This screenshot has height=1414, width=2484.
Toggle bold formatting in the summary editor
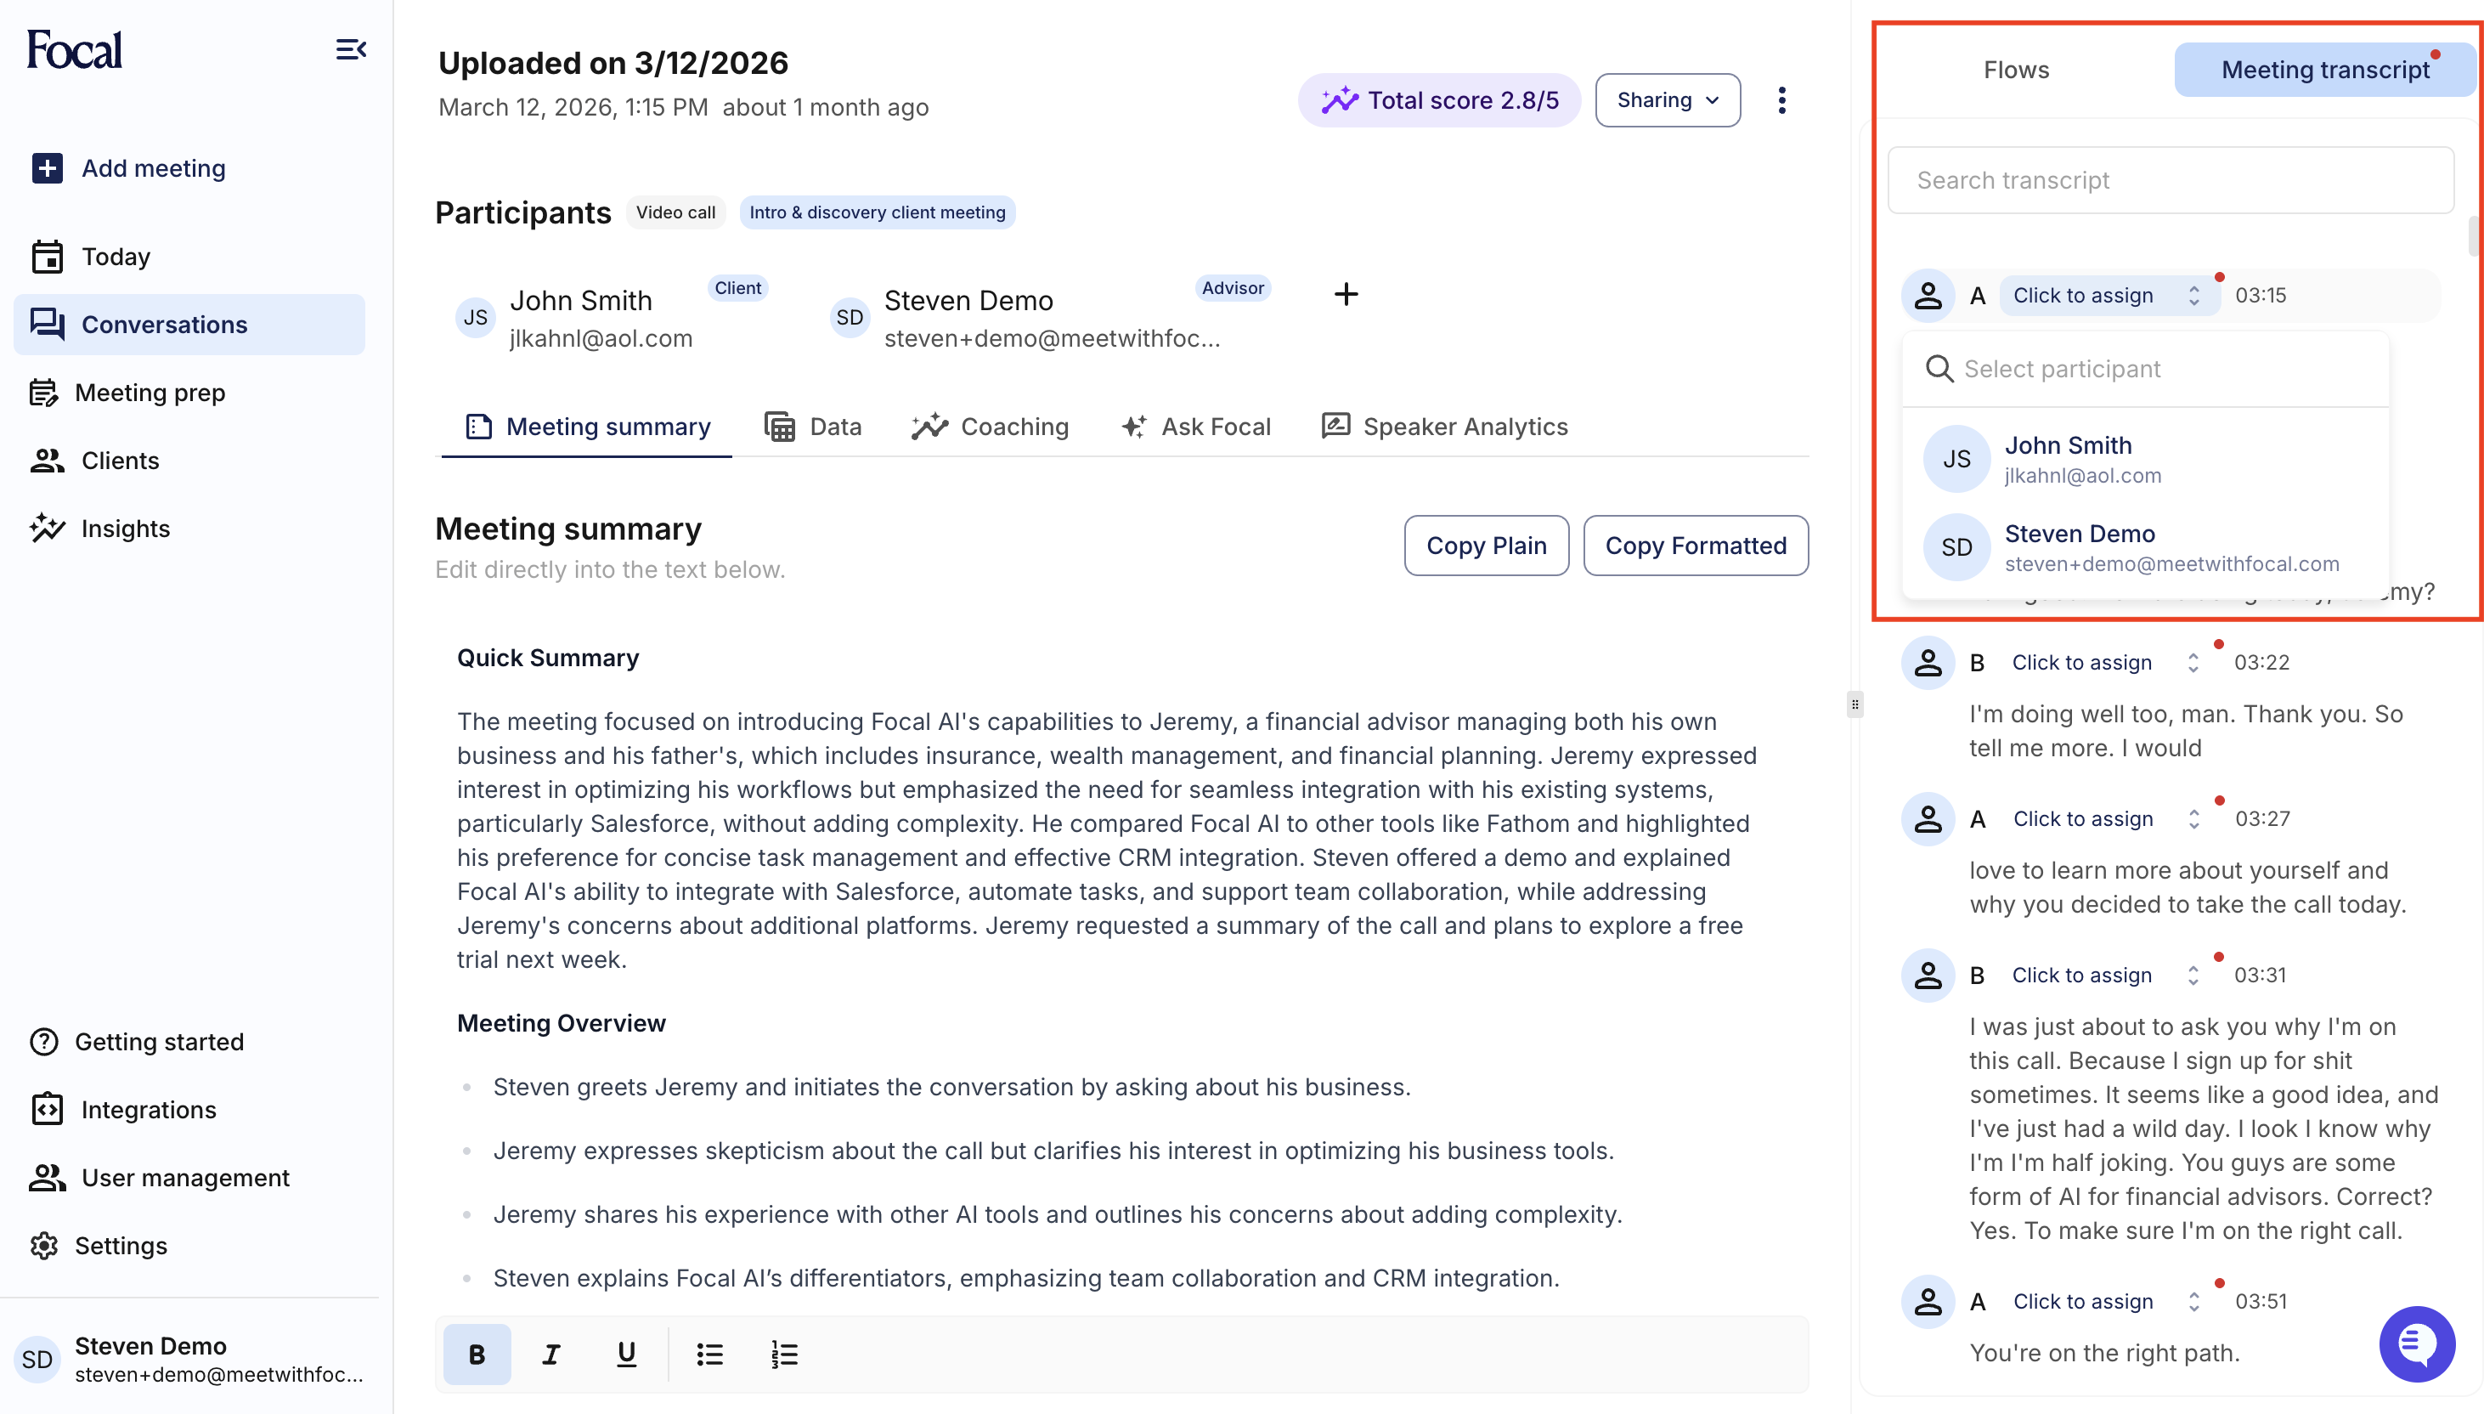(476, 1353)
